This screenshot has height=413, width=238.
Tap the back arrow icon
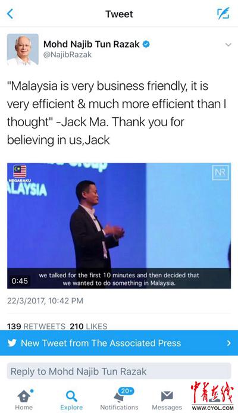click(10, 14)
